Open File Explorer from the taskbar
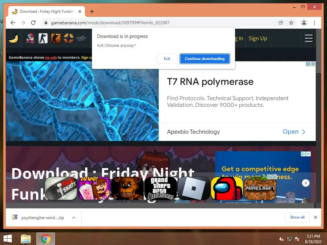 pyautogui.click(x=26, y=239)
